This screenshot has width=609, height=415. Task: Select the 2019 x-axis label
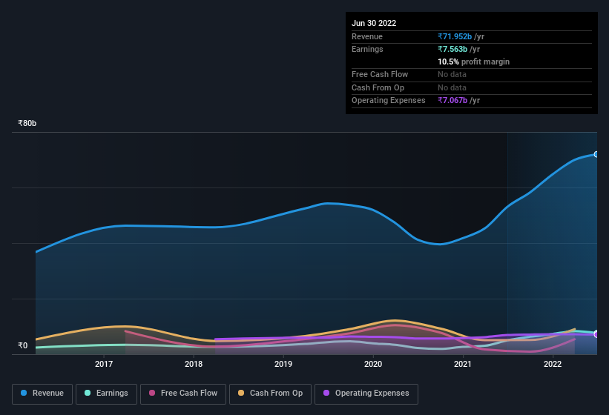283,364
